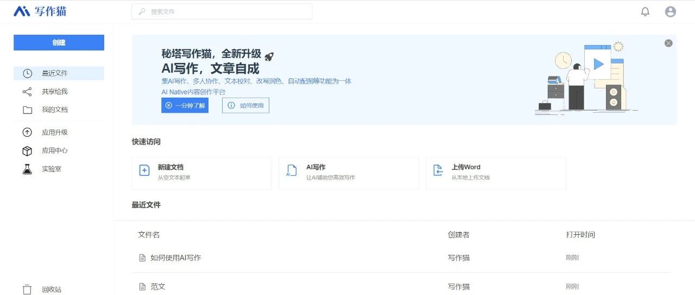Image resolution: width=695 pixels, height=295 pixels.
Task: Open the file 如何使用AI写作
Action: point(176,258)
